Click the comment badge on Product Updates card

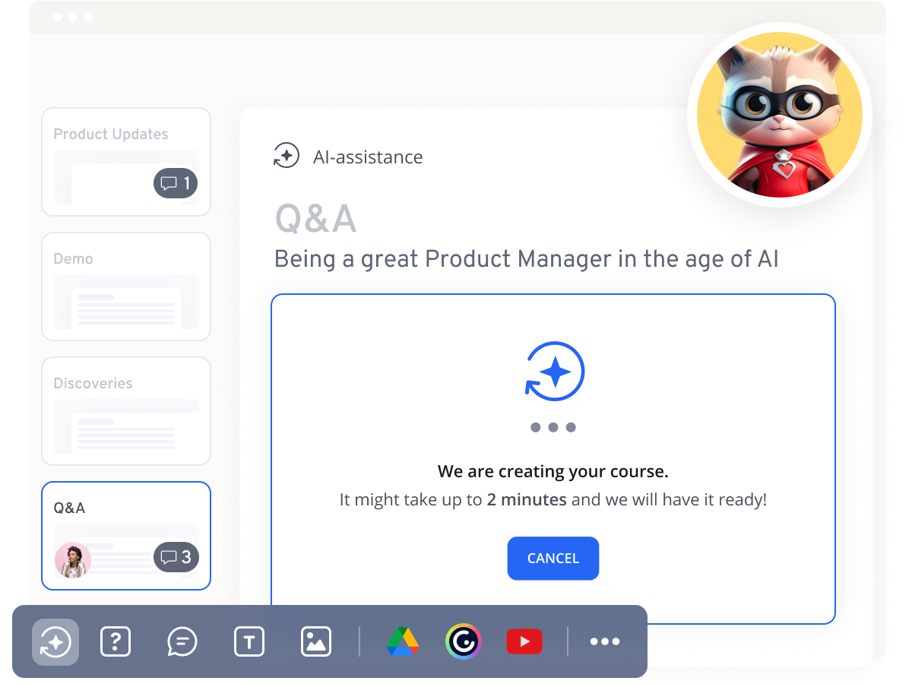click(x=176, y=183)
